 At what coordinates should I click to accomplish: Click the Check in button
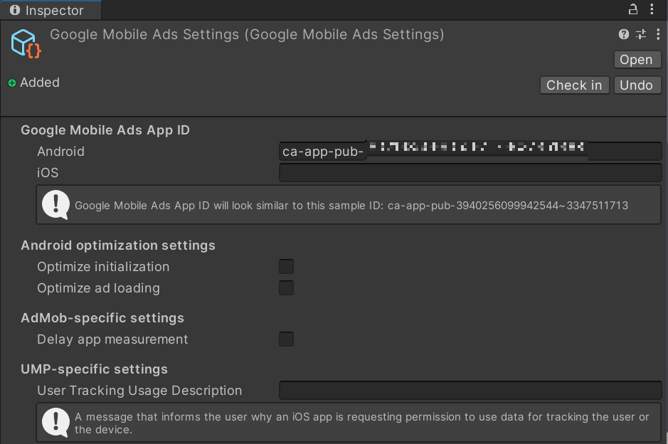tap(574, 85)
